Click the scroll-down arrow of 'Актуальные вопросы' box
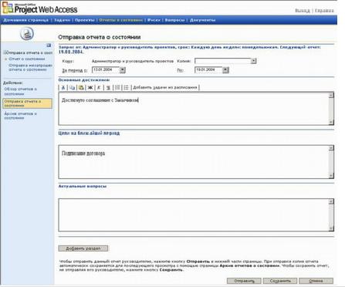Image resolution: width=345 pixels, height=287 pixels. coord(331,228)
